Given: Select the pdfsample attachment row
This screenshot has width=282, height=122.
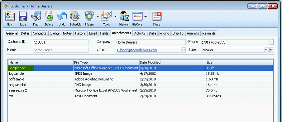Looking at the screenshot, I should [141, 79].
